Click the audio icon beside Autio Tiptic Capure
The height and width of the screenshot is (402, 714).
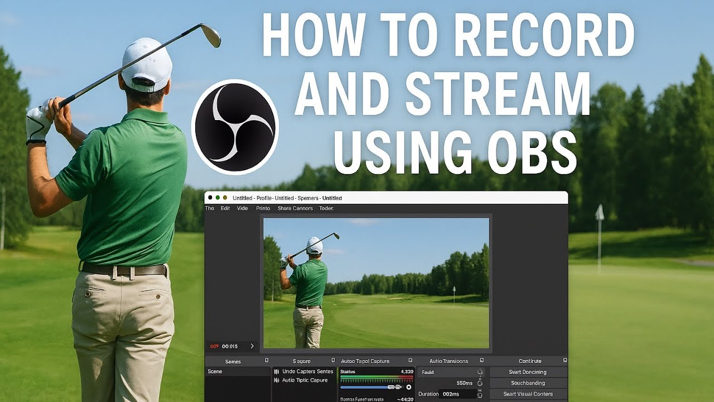pyautogui.click(x=277, y=380)
